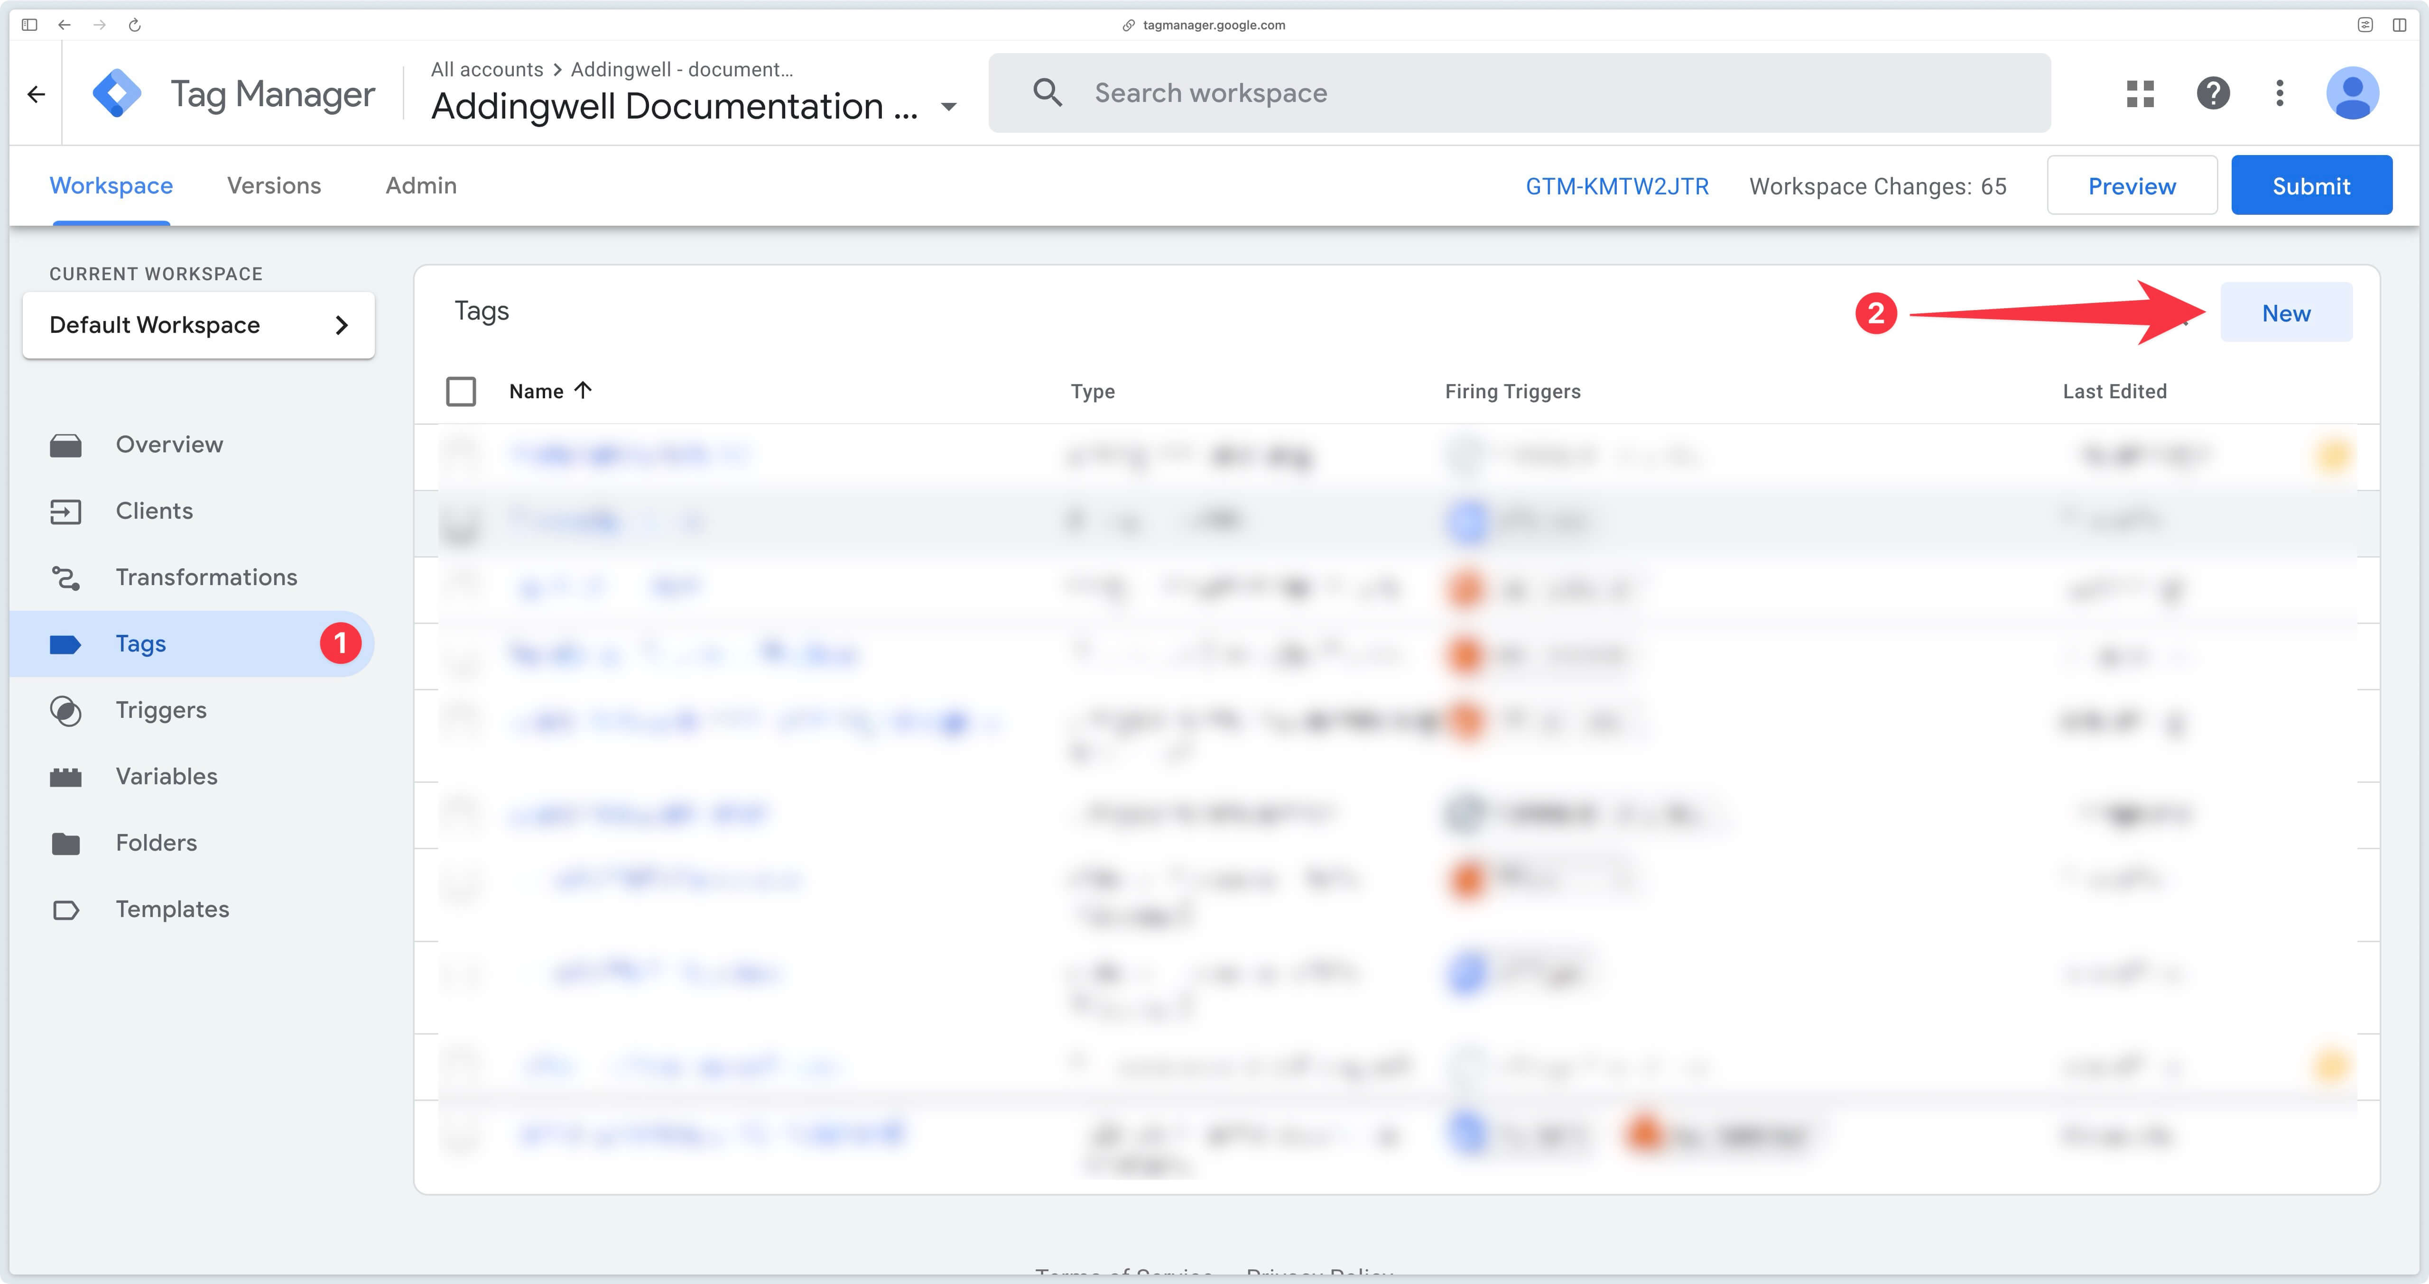This screenshot has height=1284, width=2429.
Task: Open Clients in the sidebar
Action: [x=155, y=511]
